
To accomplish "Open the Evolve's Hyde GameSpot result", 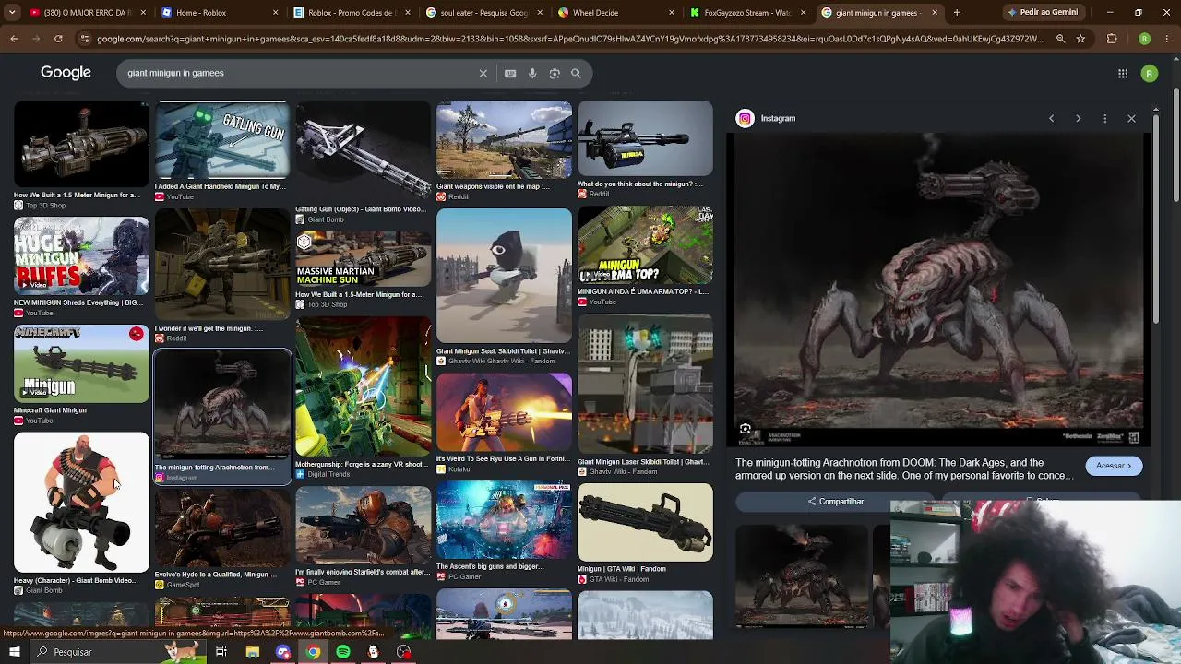I will [221, 528].
